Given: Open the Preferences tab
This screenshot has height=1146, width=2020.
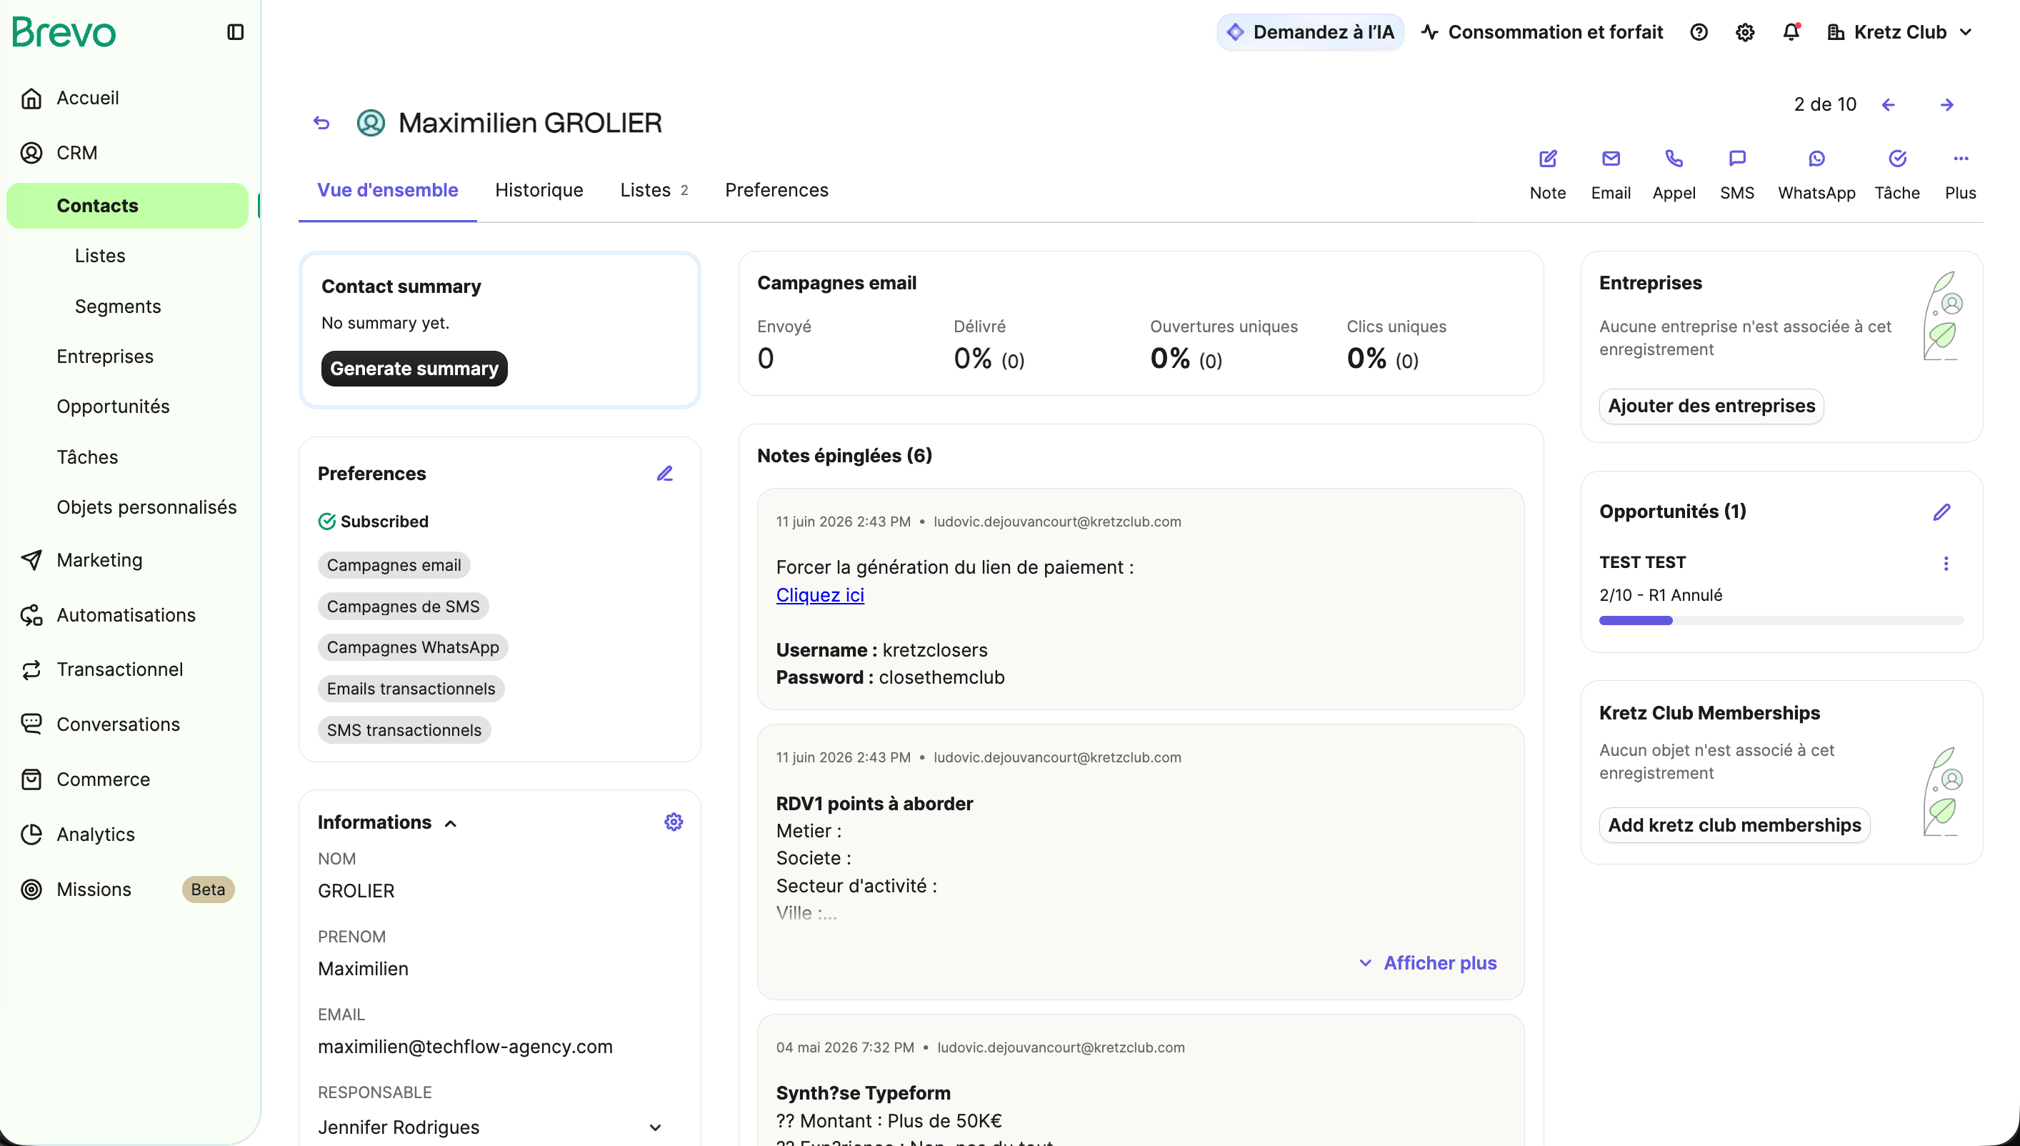Looking at the screenshot, I should click(776, 191).
